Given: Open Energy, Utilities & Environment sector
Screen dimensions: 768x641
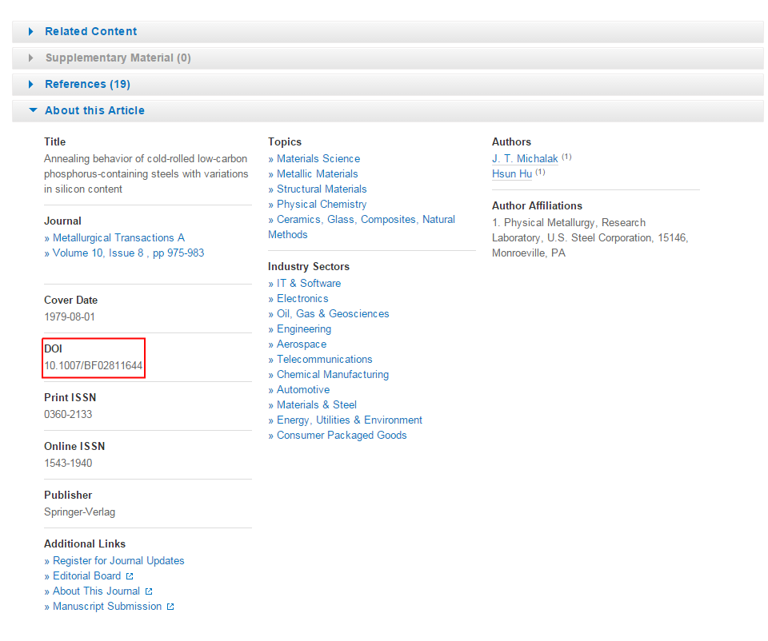Looking at the screenshot, I should point(350,420).
